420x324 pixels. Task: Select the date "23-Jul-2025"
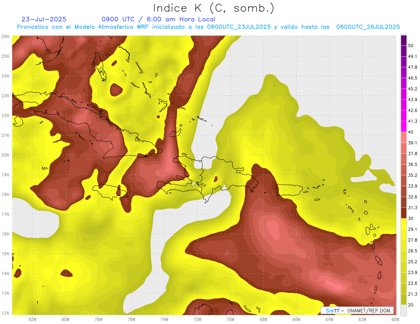44,19
